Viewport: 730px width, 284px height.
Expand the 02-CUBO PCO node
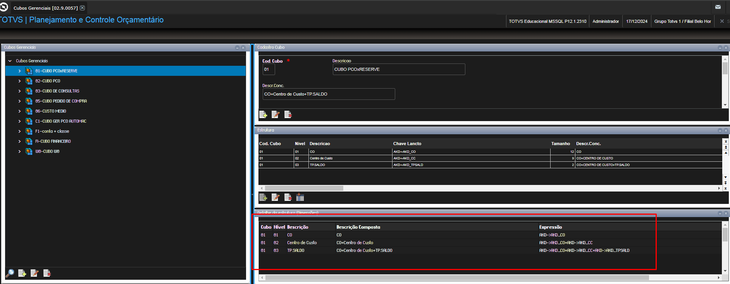[x=19, y=81]
